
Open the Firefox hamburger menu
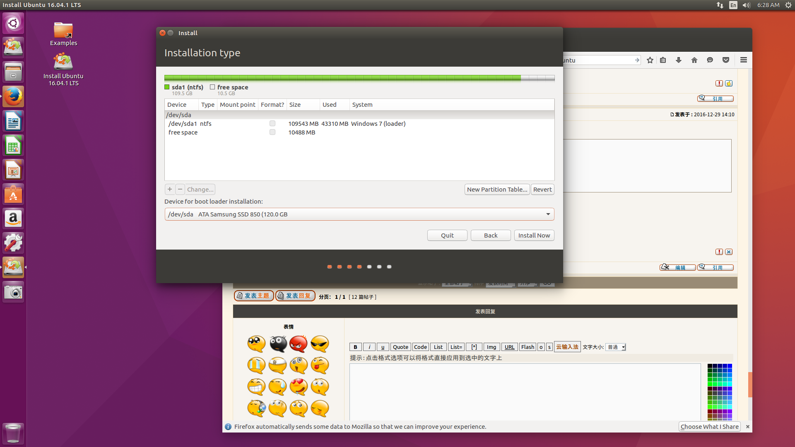(x=744, y=60)
